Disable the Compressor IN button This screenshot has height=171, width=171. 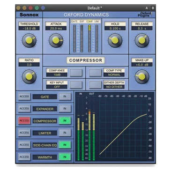coord(65,120)
